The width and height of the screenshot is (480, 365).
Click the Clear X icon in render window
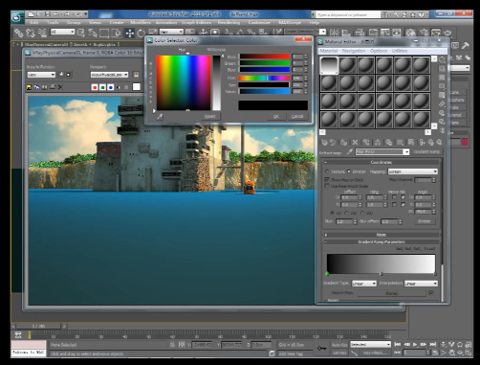tap(60, 87)
